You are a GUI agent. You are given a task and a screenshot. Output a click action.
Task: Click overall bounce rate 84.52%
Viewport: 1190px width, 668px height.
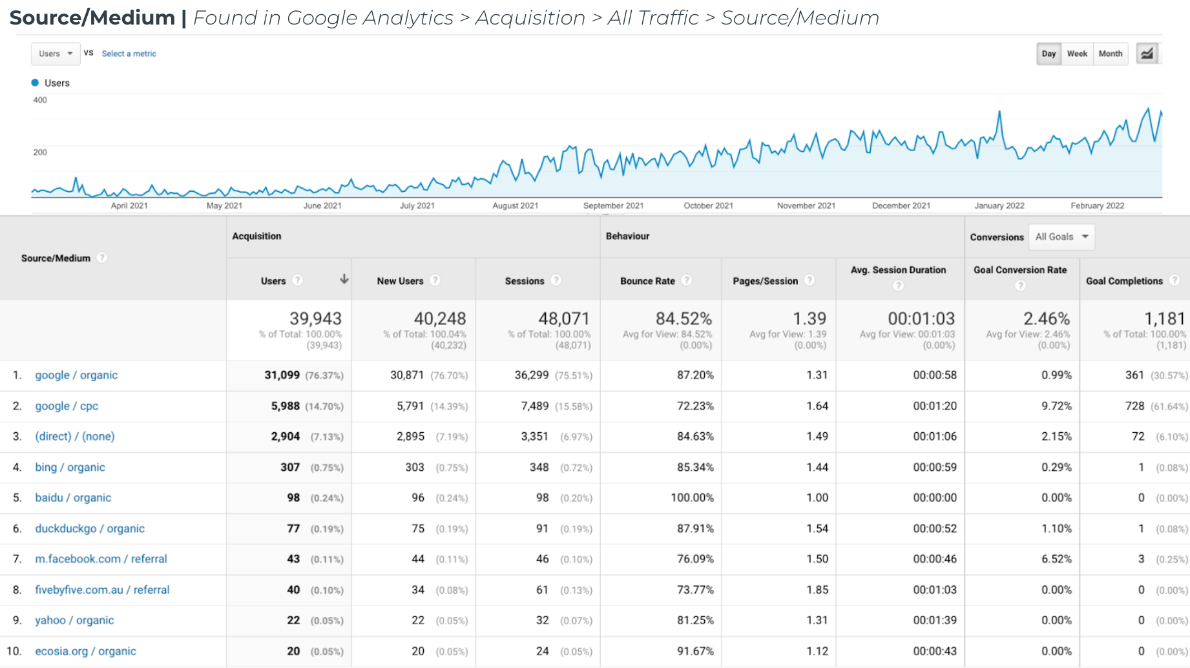[x=684, y=318]
